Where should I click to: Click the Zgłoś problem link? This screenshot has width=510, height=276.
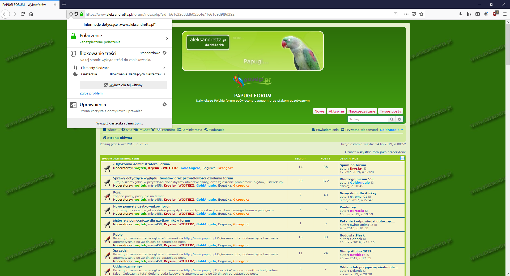coord(91,93)
